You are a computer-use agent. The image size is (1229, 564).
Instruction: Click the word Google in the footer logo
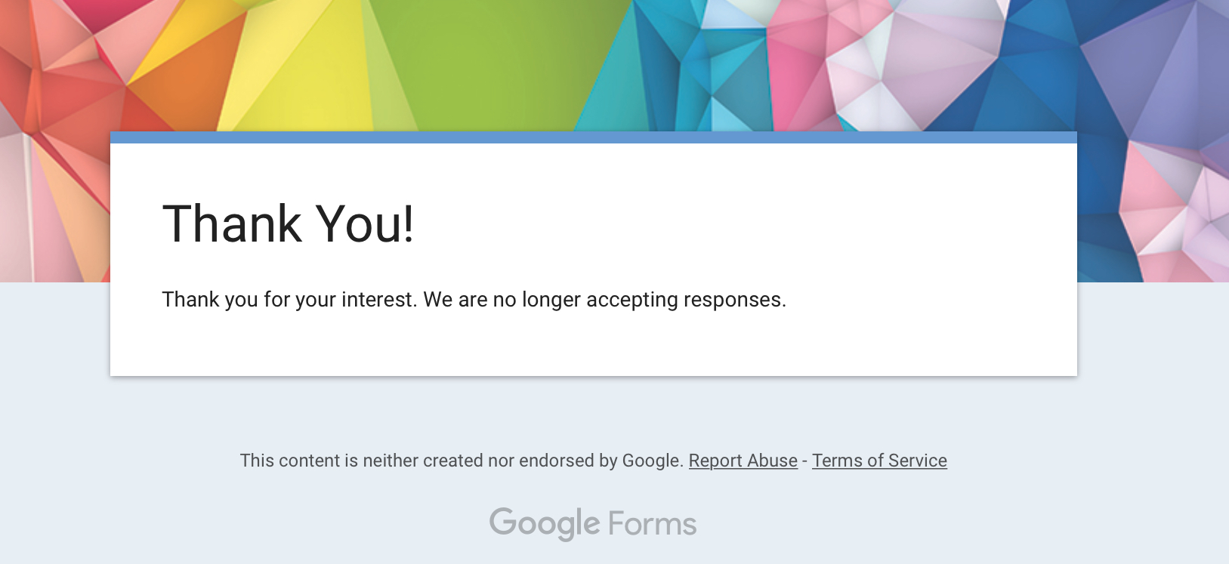click(x=544, y=523)
